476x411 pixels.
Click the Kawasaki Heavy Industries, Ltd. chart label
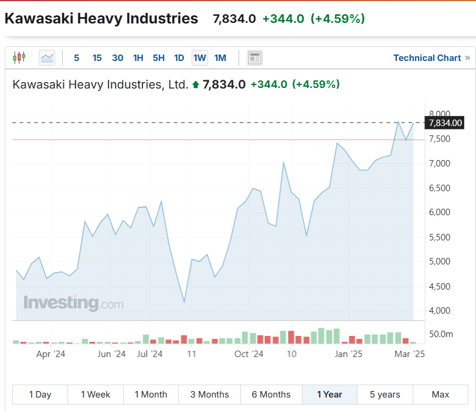pos(100,84)
